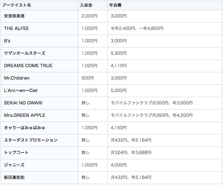Click the 入会金 column header
Image resolution: width=223 pixels, height=185 pixels.
(x=86, y=5)
